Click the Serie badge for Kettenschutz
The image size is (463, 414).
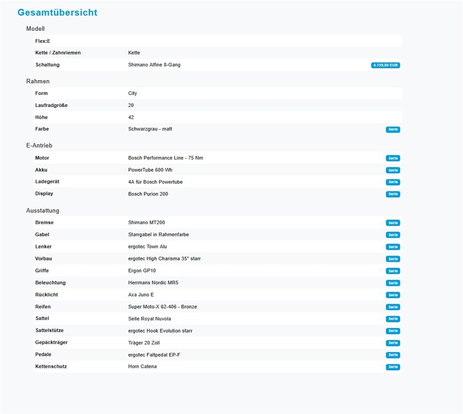pyautogui.click(x=393, y=367)
